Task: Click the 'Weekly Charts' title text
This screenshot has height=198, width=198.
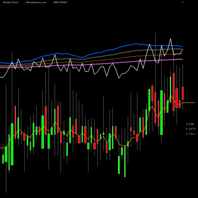Action: coord(11,2)
